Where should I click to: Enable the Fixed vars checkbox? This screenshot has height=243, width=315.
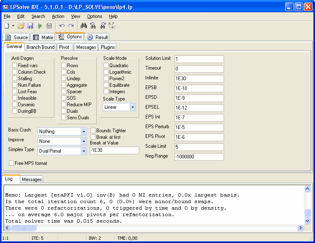coord(15,66)
